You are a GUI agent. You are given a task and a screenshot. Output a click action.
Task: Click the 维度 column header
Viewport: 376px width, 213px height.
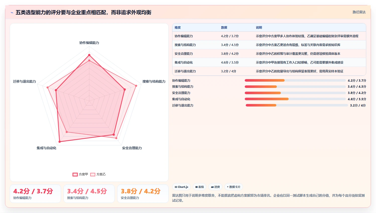[178, 28]
